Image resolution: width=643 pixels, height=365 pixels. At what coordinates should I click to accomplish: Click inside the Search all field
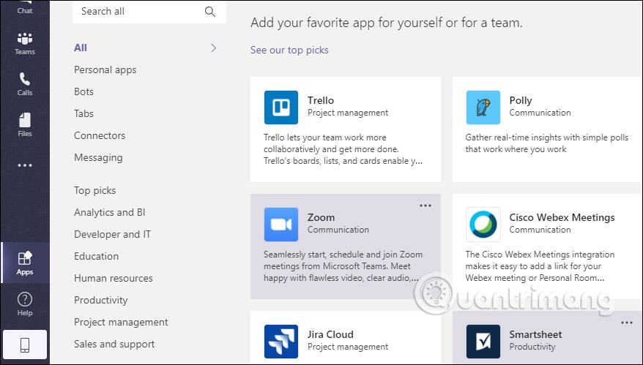[149, 12]
